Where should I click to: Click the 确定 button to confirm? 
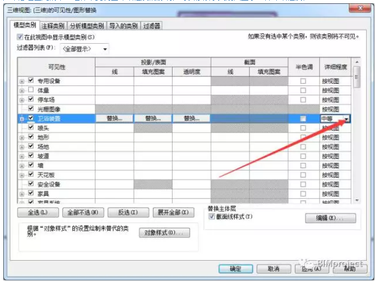tap(235, 269)
